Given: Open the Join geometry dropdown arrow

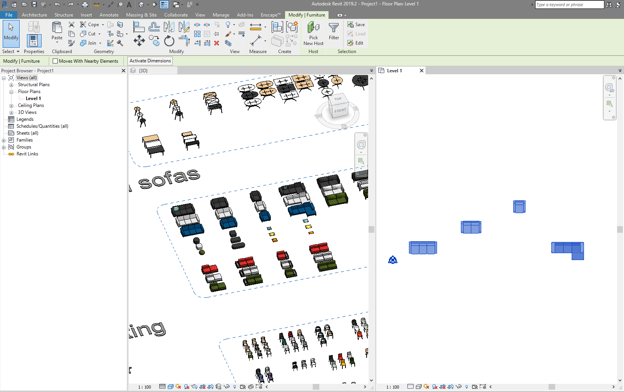Looking at the screenshot, I should tap(100, 43).
